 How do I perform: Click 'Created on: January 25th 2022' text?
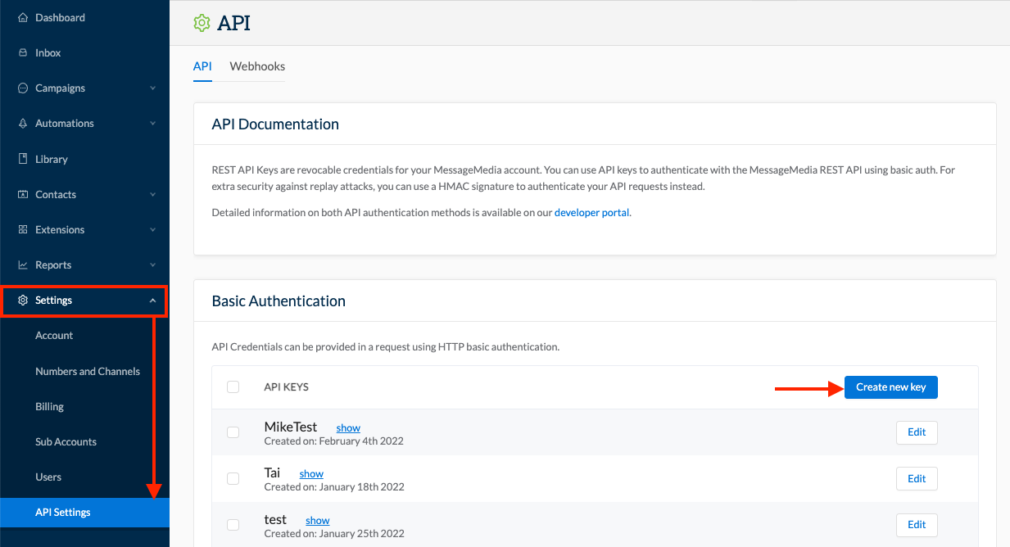[334, 533]
